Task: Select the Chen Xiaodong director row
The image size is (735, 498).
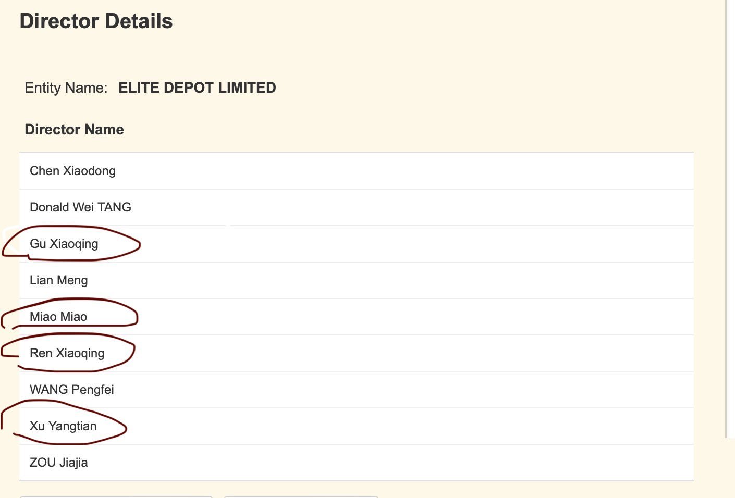Action: (x=357, y=171)
